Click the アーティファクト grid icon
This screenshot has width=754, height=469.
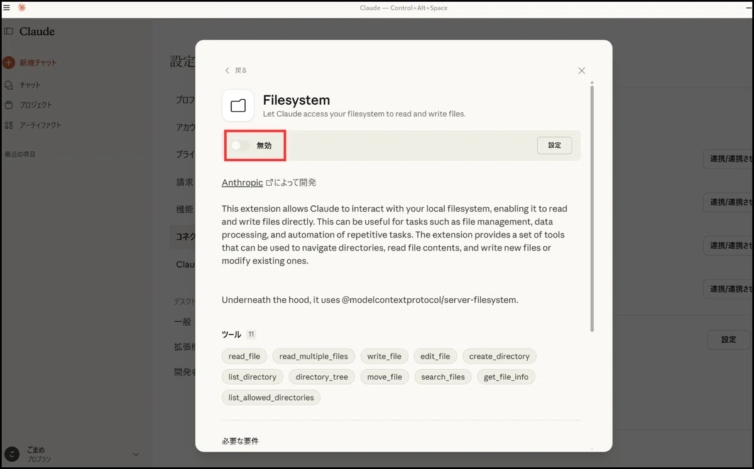click(x=9, y=125)
